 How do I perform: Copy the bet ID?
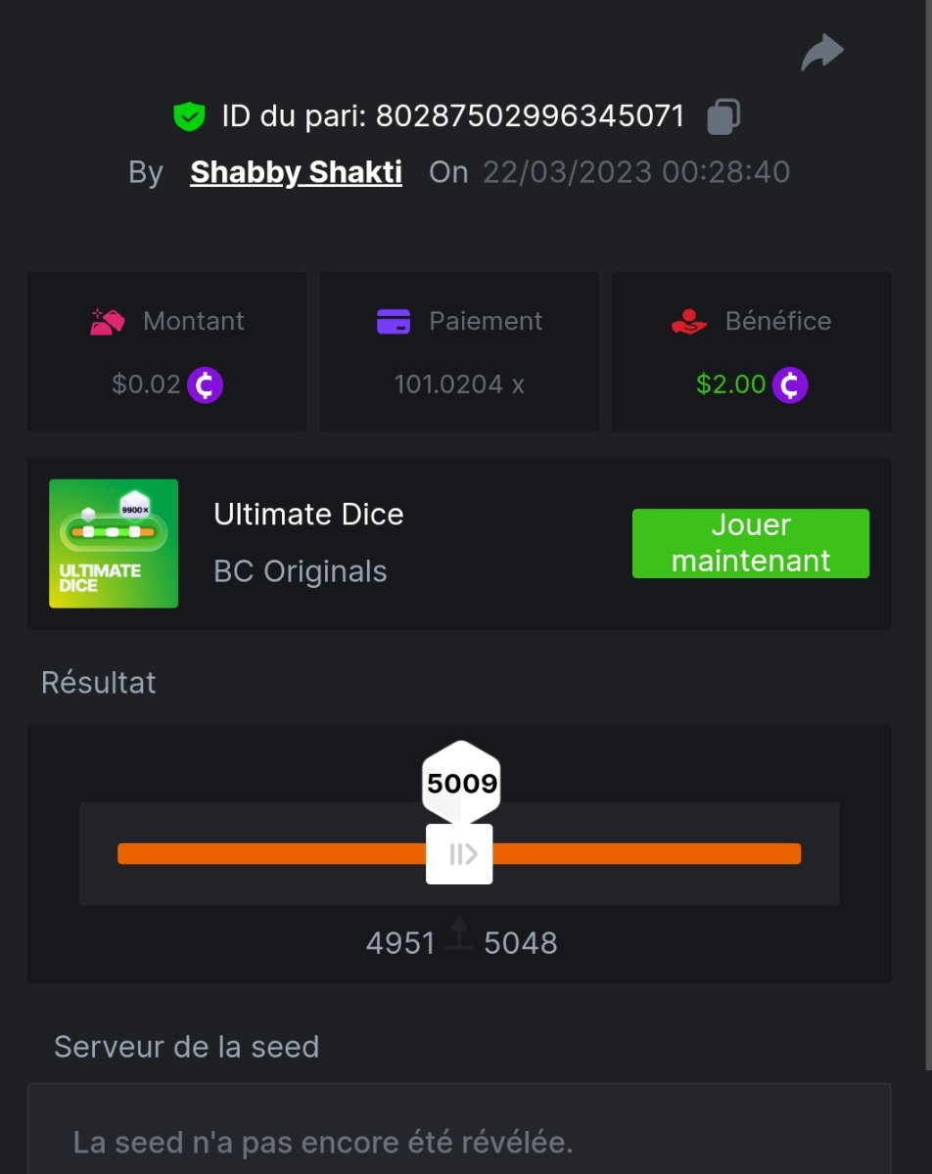point(723,116)
